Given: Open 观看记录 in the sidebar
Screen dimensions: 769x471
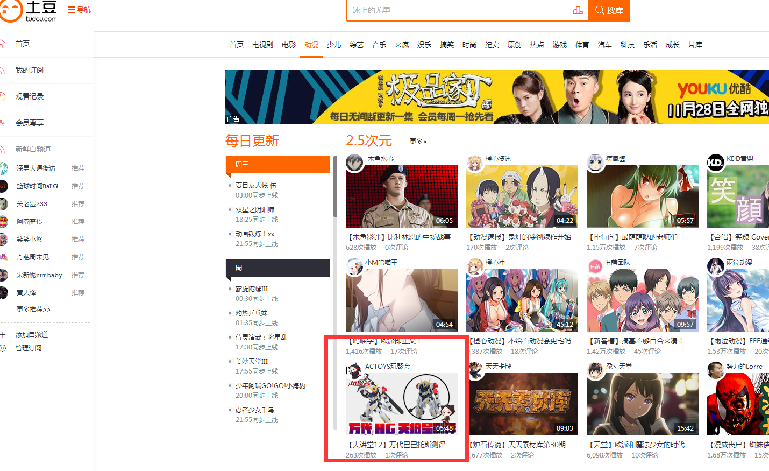Looking at the screenshot, I should click(x=29, y=96).
